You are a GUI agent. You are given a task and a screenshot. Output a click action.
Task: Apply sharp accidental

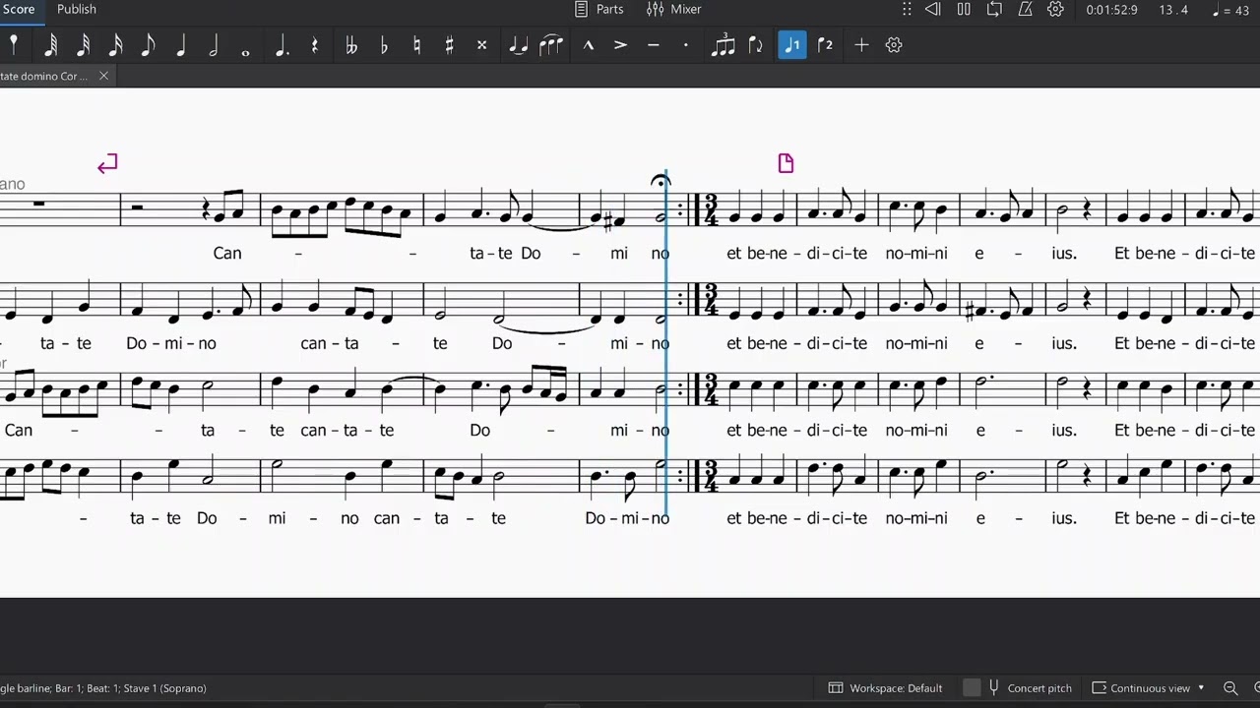coord(449,44)
